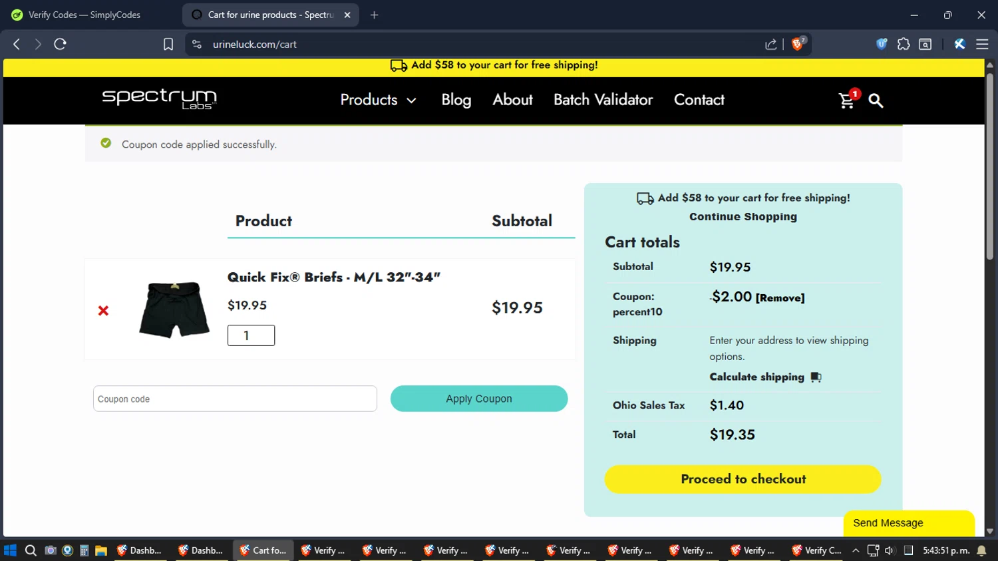Proceed to checkout
Screen dimensions: 998x561
click(743, 479)
